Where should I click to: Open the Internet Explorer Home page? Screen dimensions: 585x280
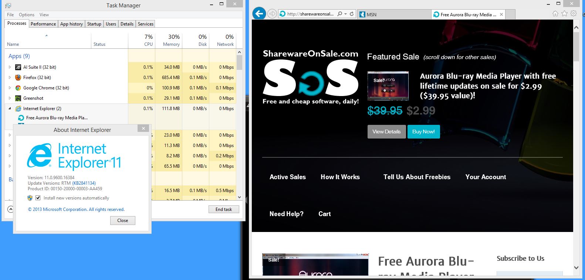[555, 14]
